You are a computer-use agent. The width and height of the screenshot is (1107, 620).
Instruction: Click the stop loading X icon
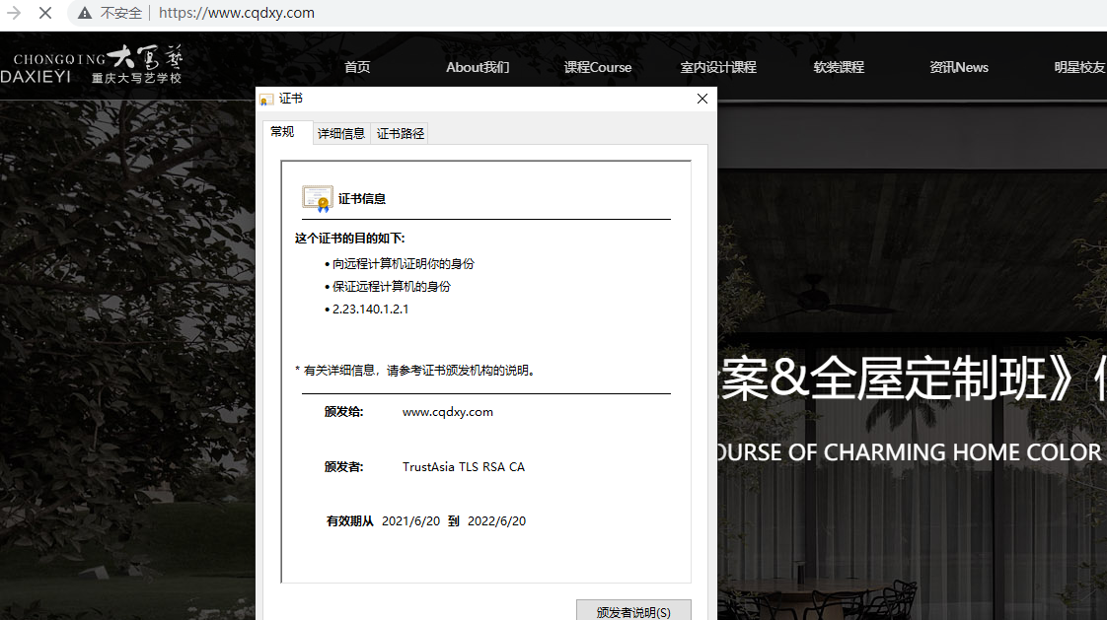pos(45,13)
